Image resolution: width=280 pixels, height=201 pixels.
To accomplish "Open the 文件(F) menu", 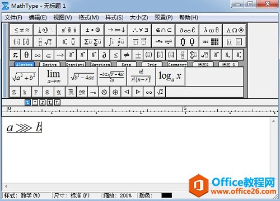I will click(13, 18).
